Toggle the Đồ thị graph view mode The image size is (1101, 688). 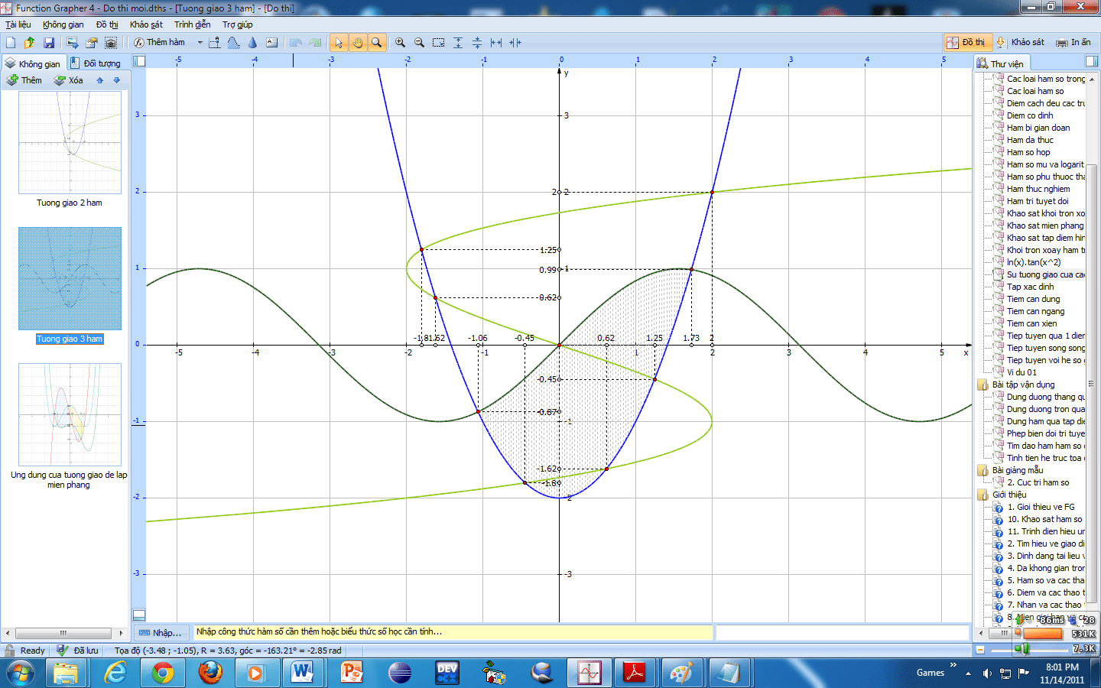click(x=966, y=42)
